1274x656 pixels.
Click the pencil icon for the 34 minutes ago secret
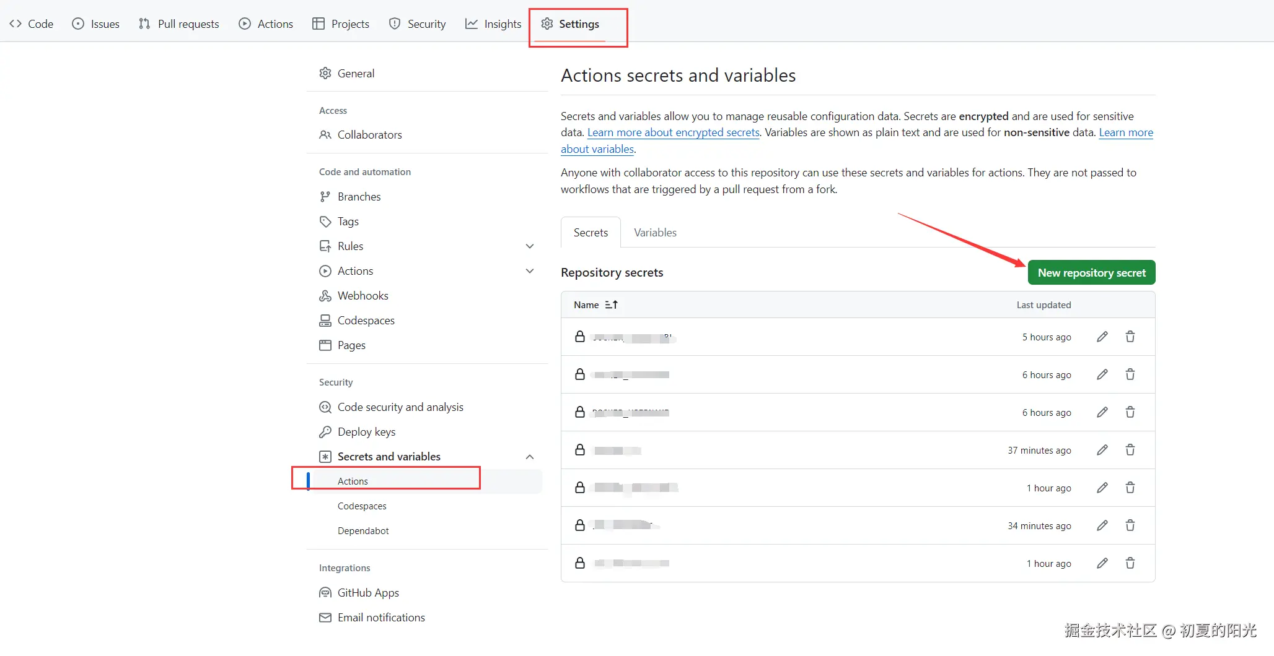tap(1102, 525)
